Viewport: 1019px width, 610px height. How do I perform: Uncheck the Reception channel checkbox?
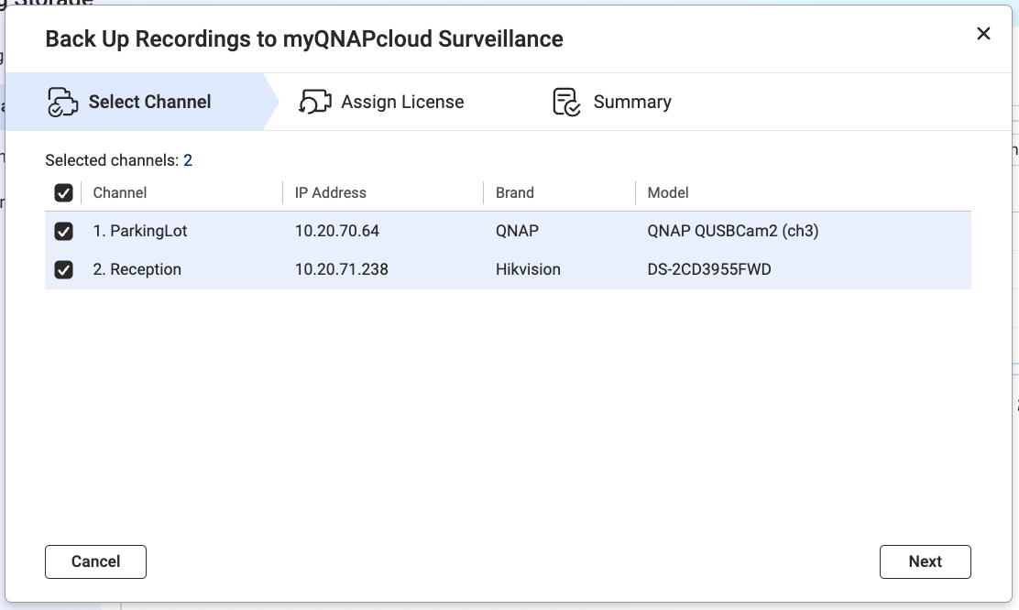click(x=64, y=269)
